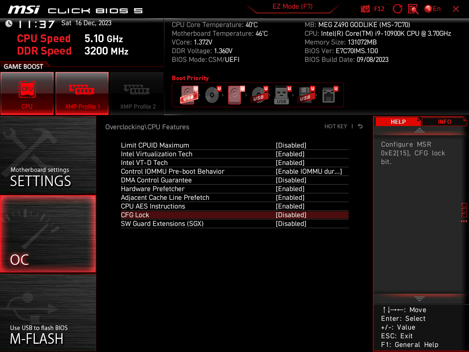Change Intel Virtualization Tech [Enabled] value
Screen dimensions: 469x352
[290, 154]
